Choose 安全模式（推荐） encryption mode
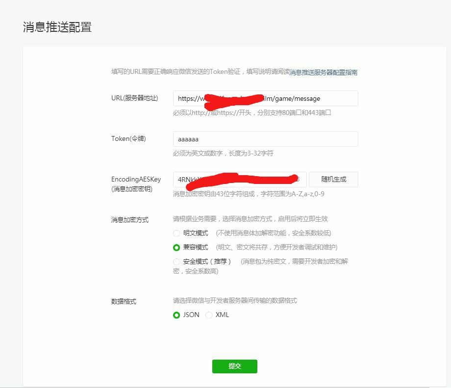Screen dimensions: 451x388 click(176, 262)
